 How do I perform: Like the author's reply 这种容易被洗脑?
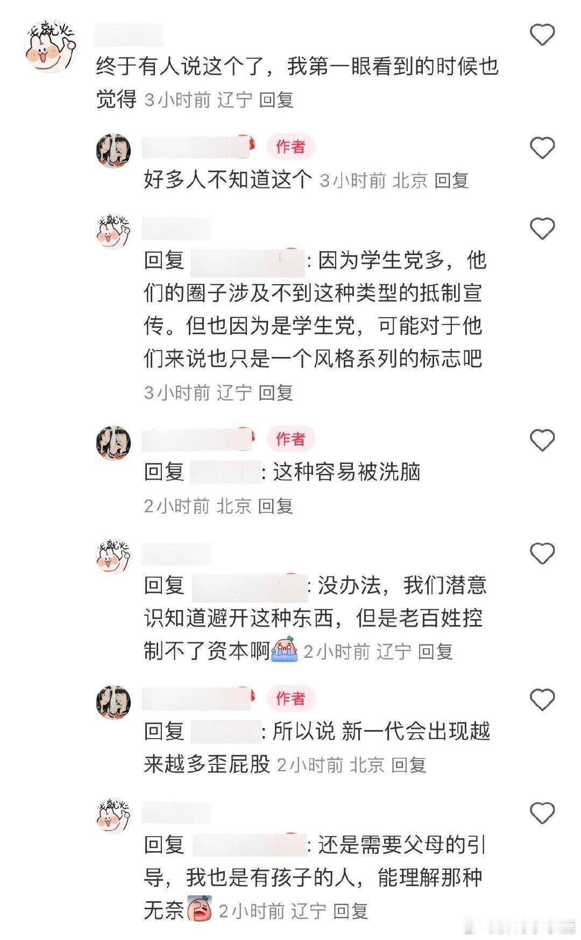(542, 440)
